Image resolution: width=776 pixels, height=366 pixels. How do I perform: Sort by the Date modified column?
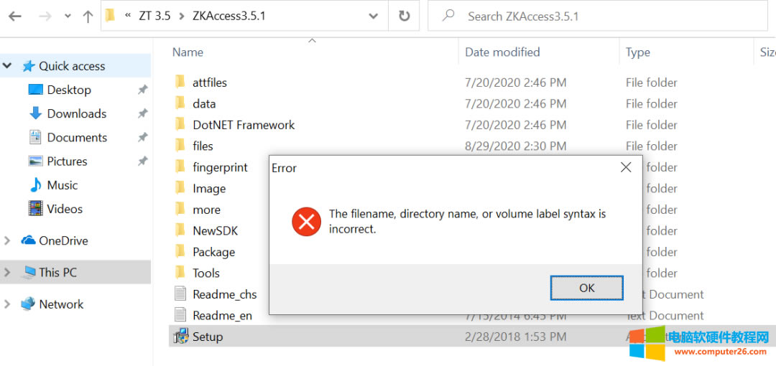click(502, 52)
